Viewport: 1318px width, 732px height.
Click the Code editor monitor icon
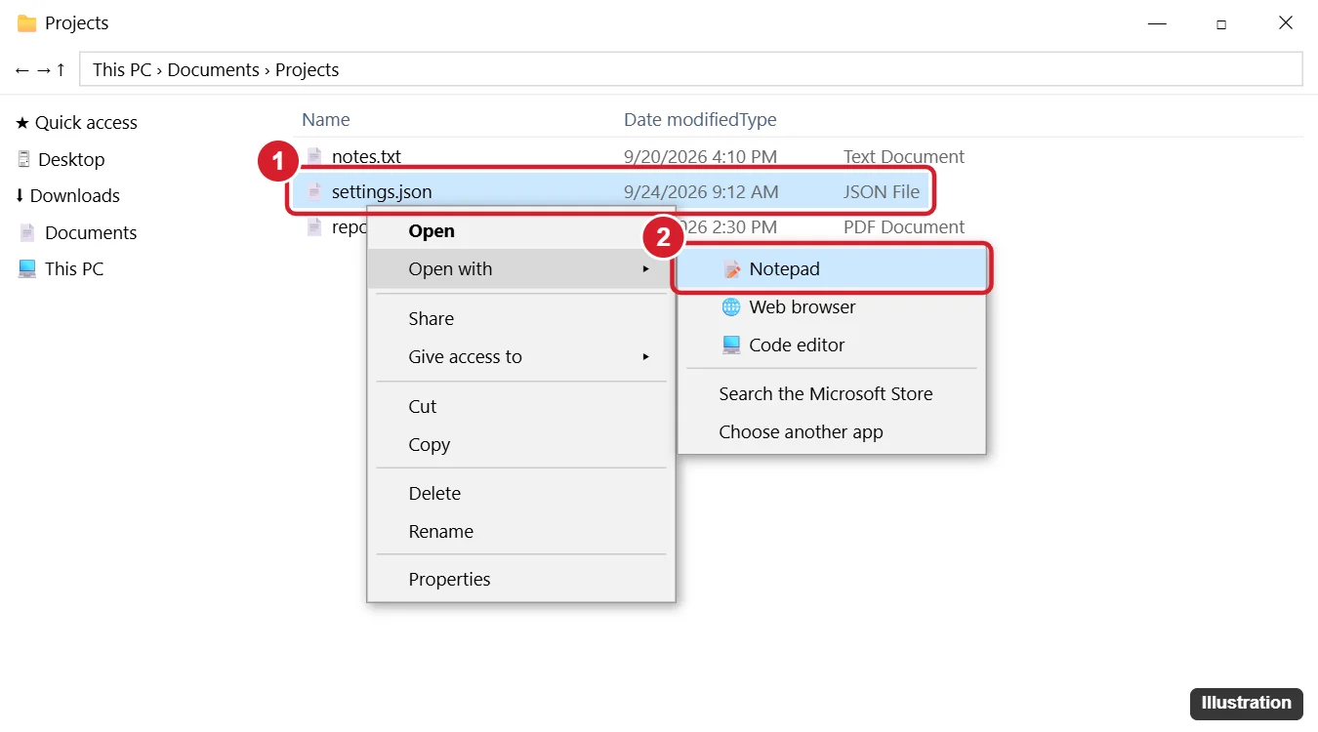731,345
